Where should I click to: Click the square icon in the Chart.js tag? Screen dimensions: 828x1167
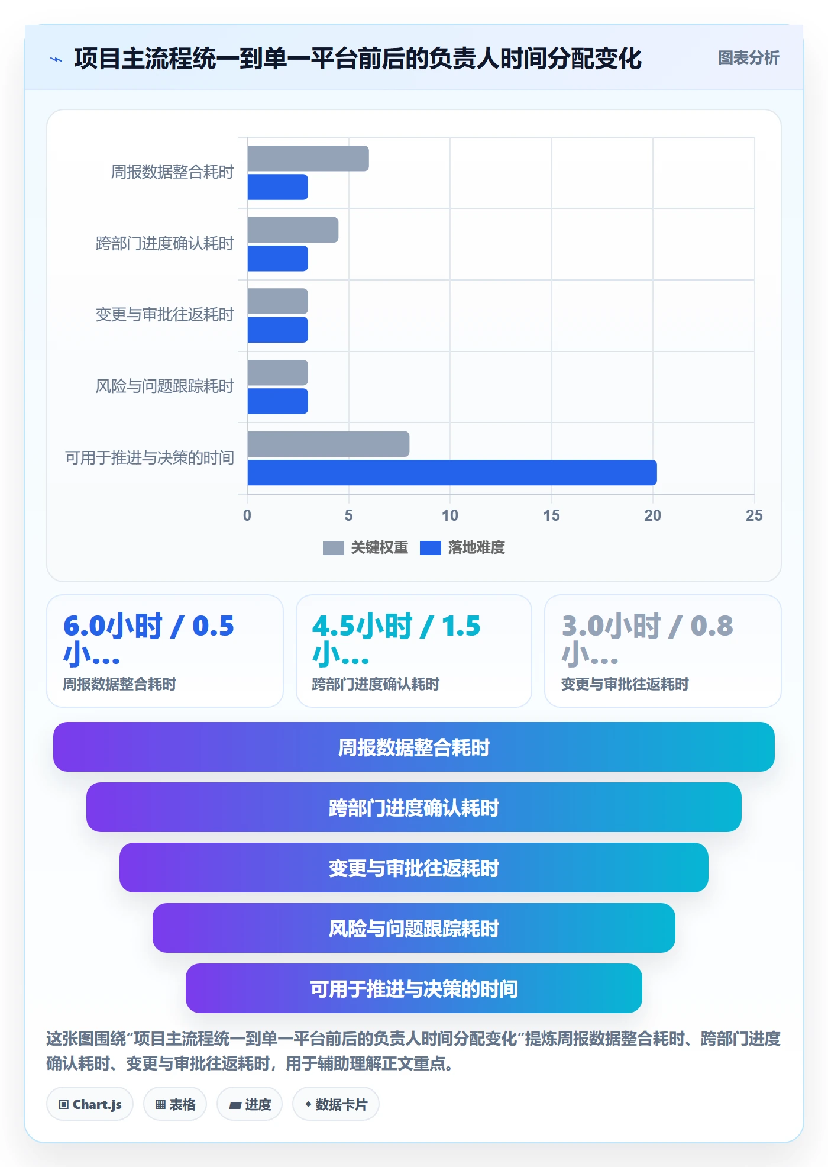(64, 1105)
